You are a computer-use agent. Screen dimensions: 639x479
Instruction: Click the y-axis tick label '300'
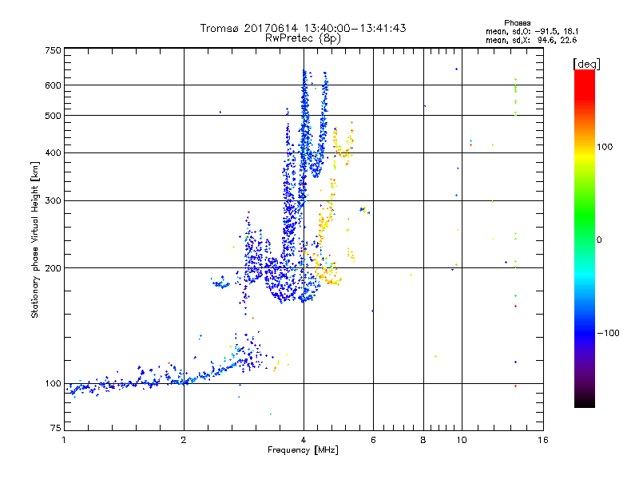pyautogui.click(x=53, y=201)
